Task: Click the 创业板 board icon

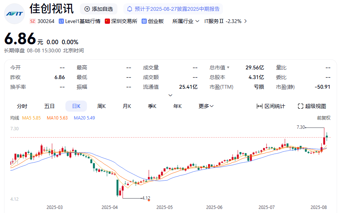Action: coord(144,21)
